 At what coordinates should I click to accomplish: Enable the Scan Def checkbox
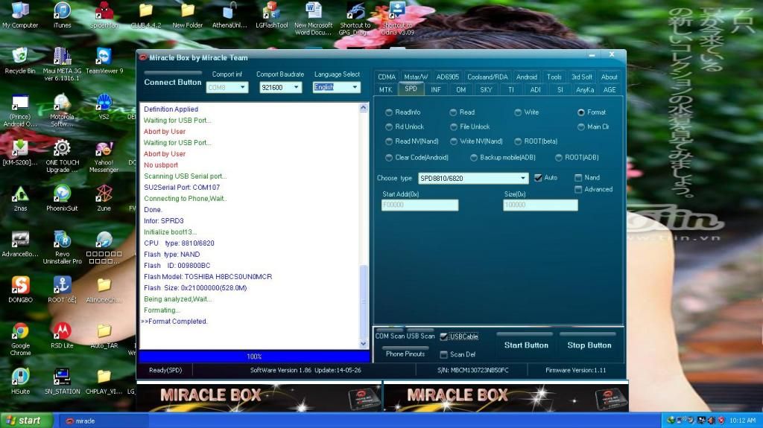click(444, 354)
